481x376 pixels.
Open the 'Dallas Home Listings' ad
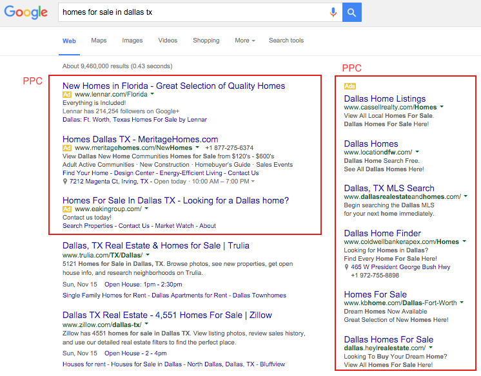coord(385,99)
